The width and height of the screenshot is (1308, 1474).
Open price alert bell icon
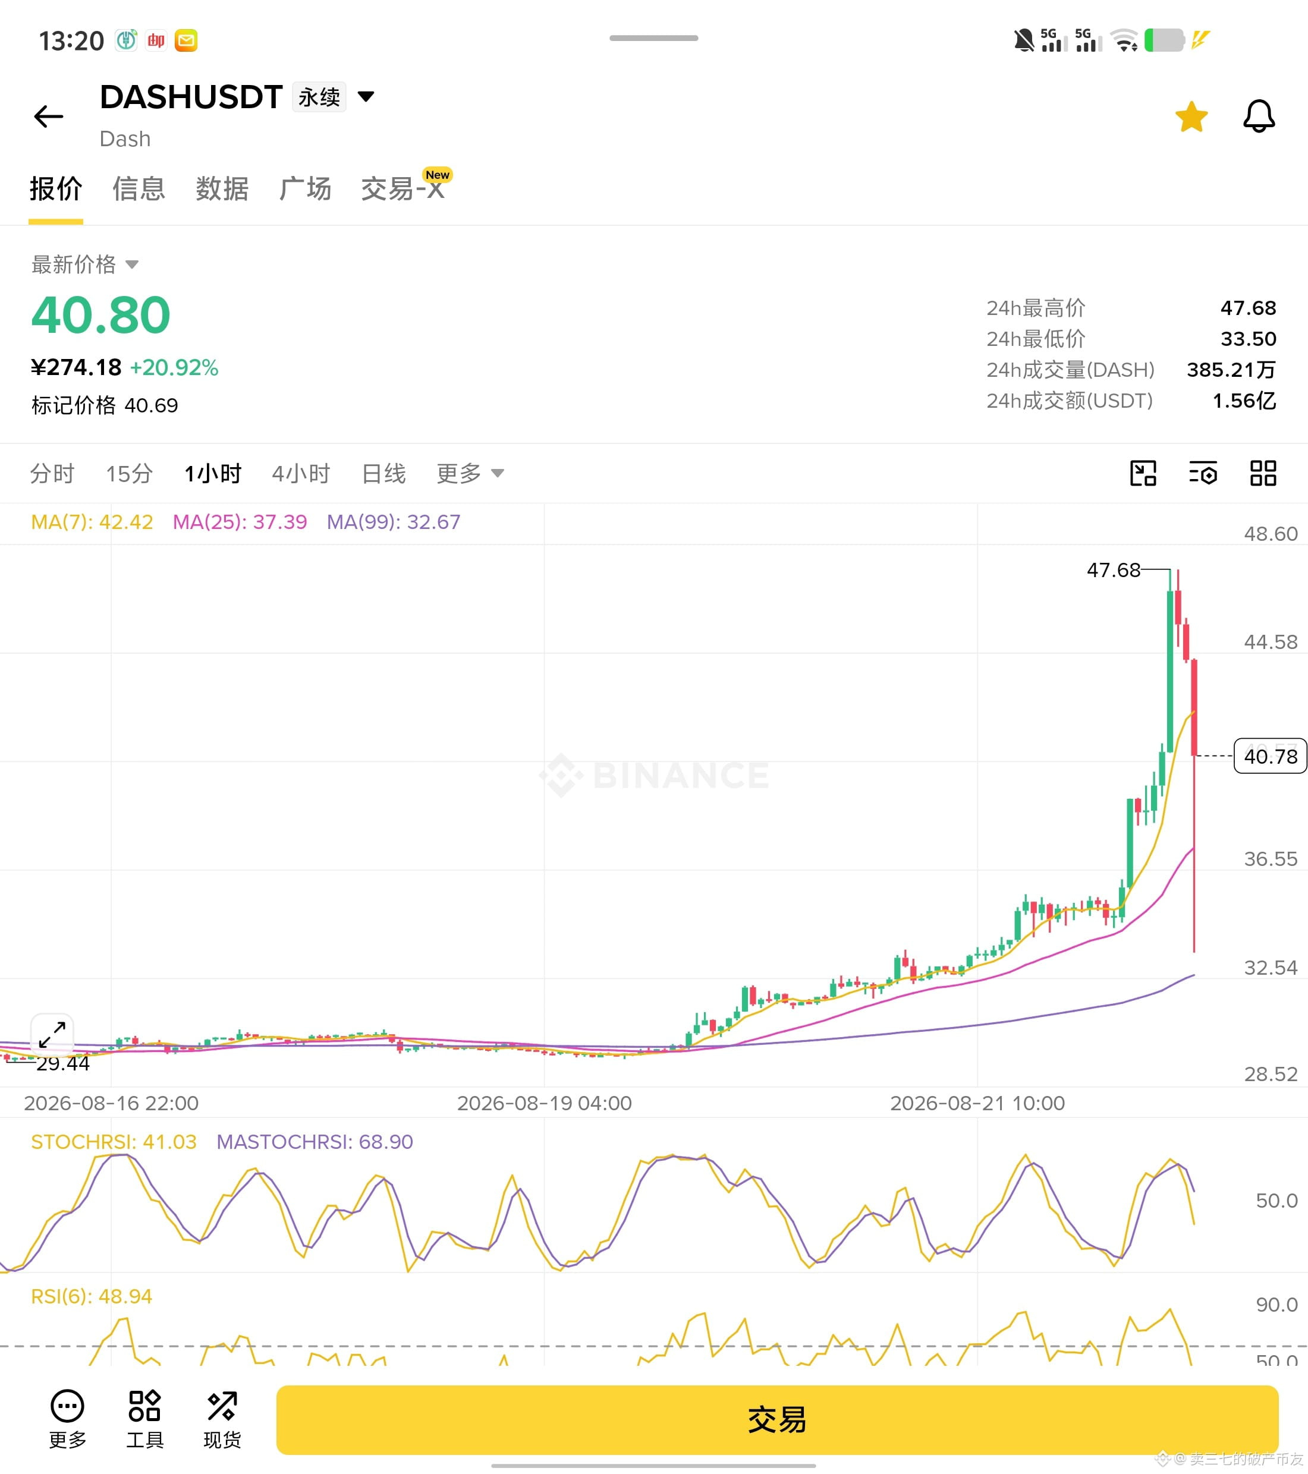(x=1259, y=116)
